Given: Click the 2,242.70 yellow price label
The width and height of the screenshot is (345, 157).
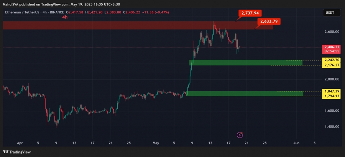Looking at the screenshot, I should 331,60.
